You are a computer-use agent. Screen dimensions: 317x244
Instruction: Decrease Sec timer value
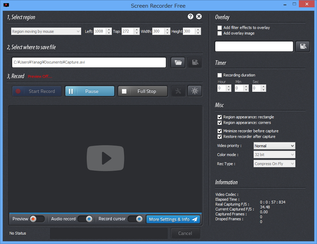click(263, 90)
